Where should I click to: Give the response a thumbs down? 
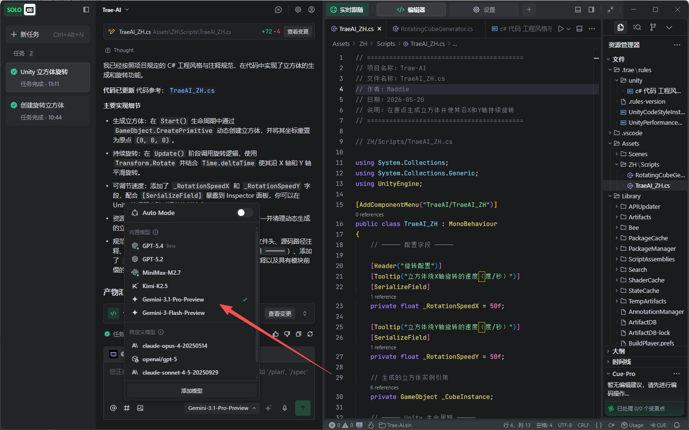click(x=287, y=334)
